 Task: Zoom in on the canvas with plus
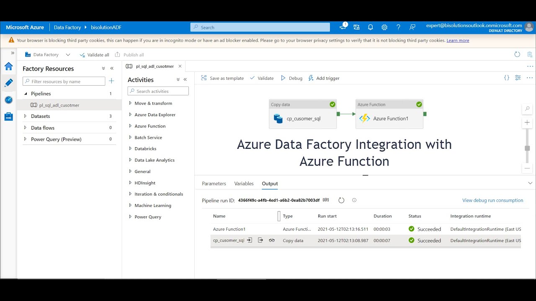(x=527, y=122)
